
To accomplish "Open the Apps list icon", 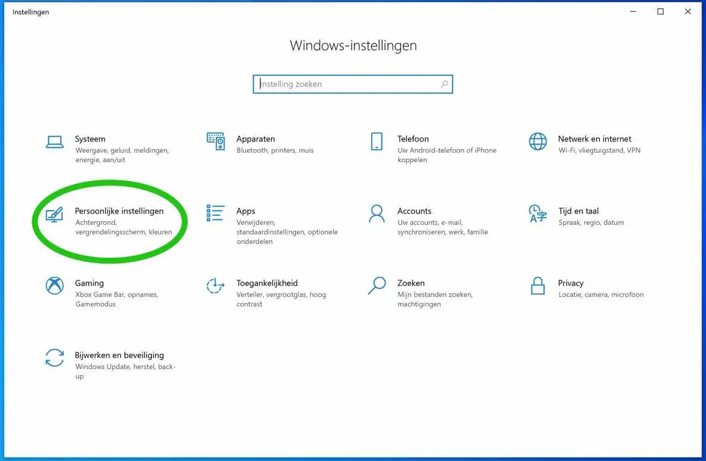I will (215, 213).
